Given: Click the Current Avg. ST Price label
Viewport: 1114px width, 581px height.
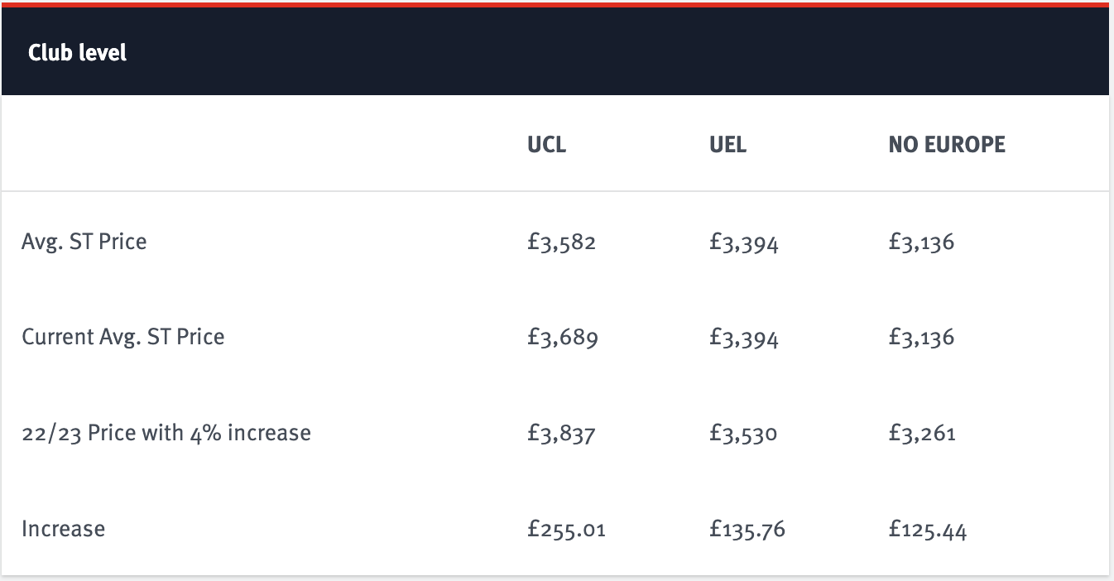Looking at the screenshot, I should point(123,337).
